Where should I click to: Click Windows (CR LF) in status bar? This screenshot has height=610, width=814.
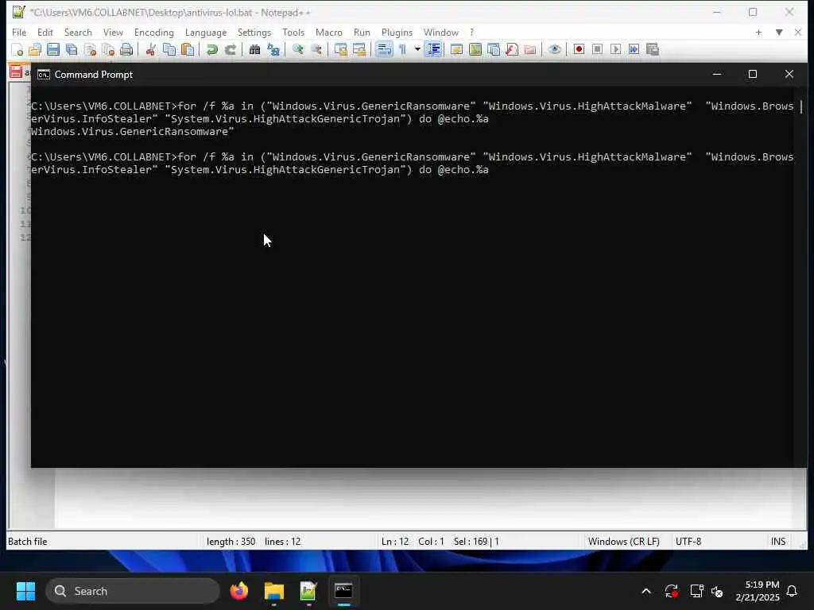coord(624,542)
